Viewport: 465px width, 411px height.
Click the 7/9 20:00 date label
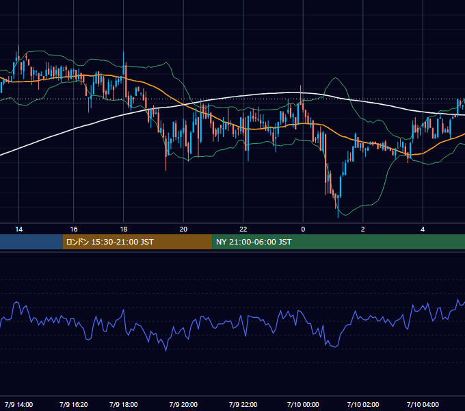(183, 404)
